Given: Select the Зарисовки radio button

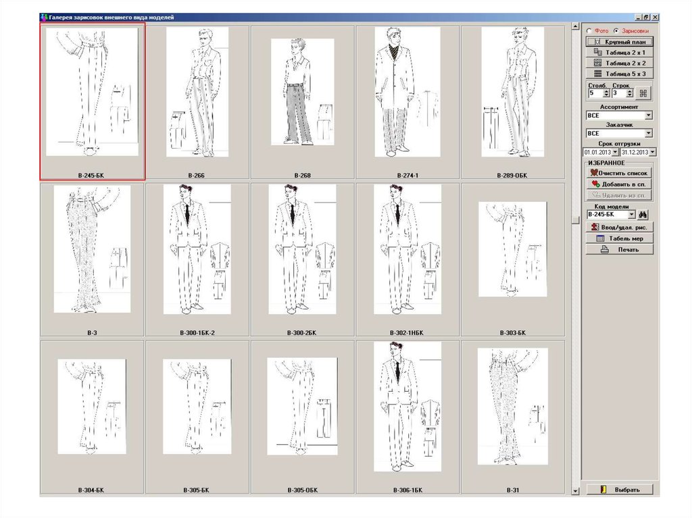Looking at the screenshot, I should click(615, 31).
